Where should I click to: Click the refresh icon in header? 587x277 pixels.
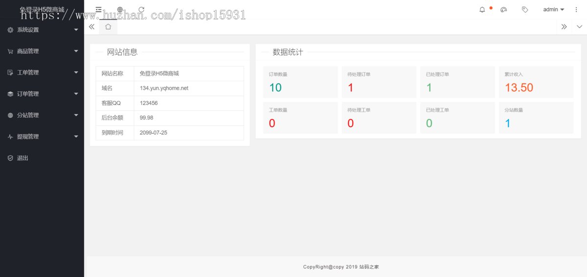pos(141,9)
